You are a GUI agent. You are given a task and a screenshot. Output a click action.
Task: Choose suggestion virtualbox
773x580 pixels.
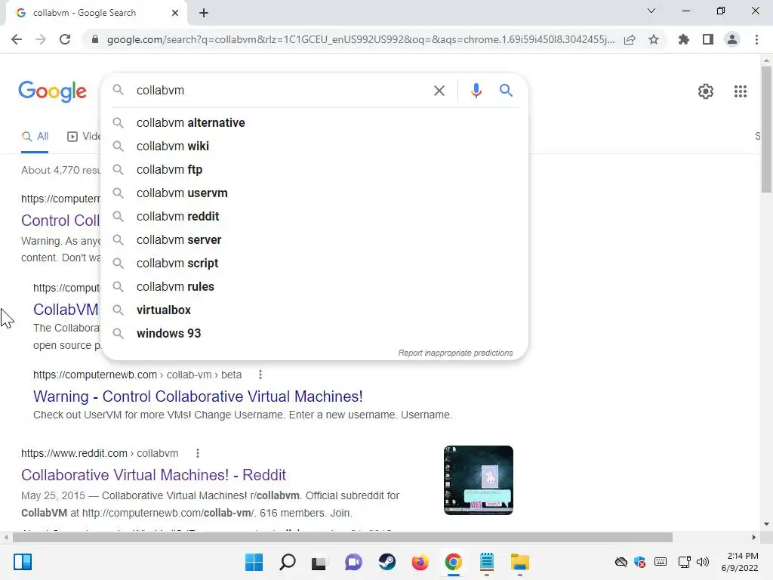pos(315,310)
